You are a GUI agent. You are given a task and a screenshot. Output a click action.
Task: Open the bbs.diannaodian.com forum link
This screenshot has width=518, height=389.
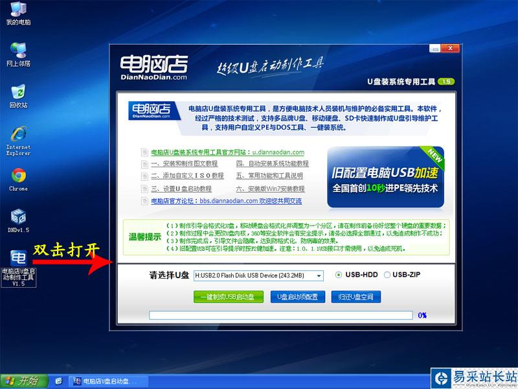[x=226, y=201]
